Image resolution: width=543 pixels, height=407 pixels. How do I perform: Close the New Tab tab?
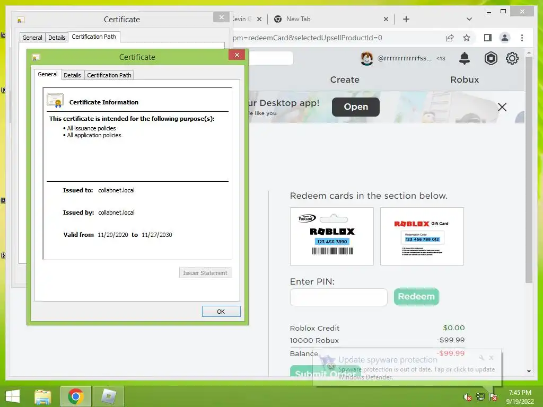pyautogui.click(x=386, y=19)
